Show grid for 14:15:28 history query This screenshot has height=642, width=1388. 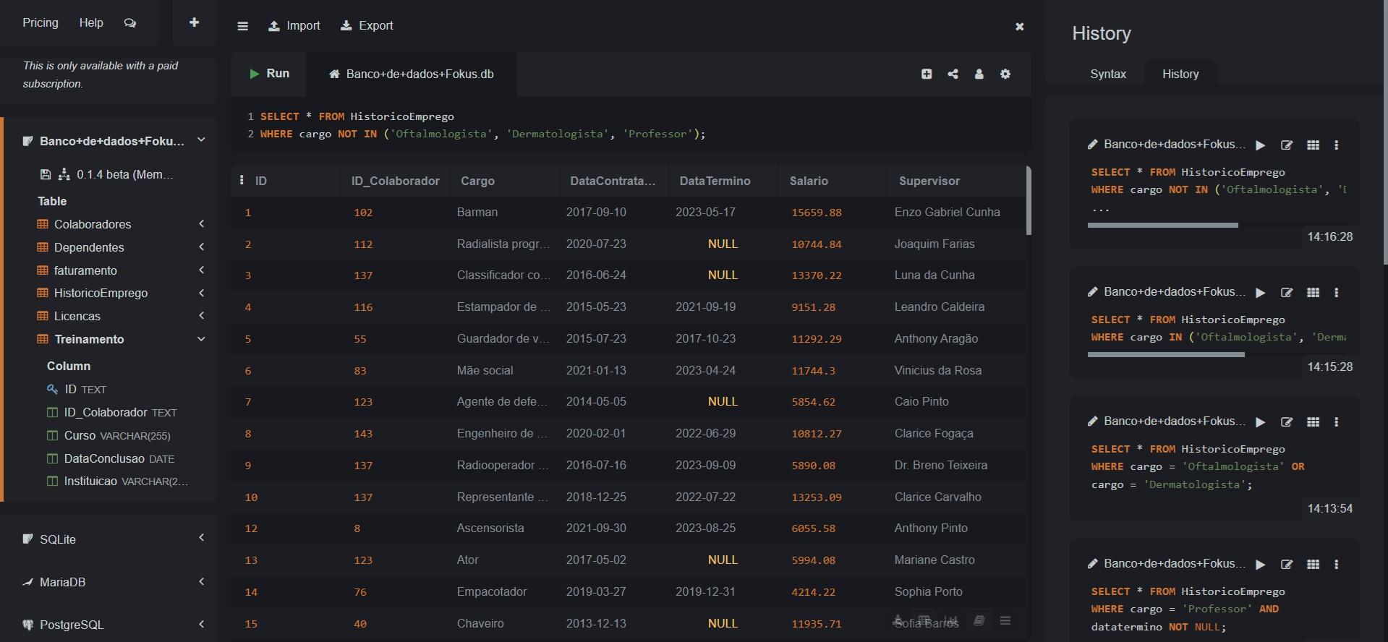(1313, 293)
